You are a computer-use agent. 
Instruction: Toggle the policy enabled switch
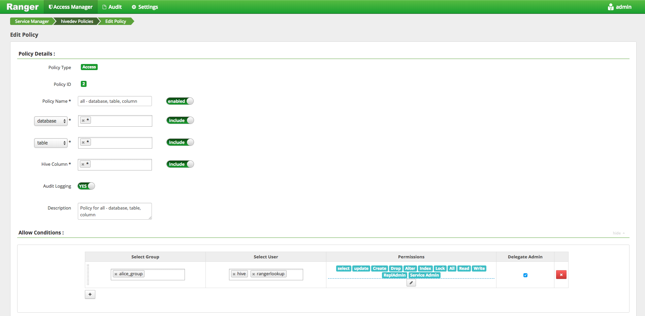tap(180, 101)
